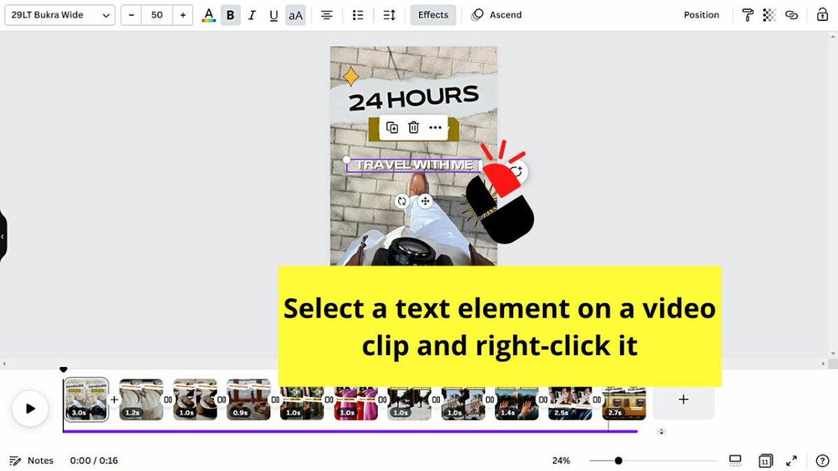Open the 29LT Bukra Wide font dropdown

(59, 15)
